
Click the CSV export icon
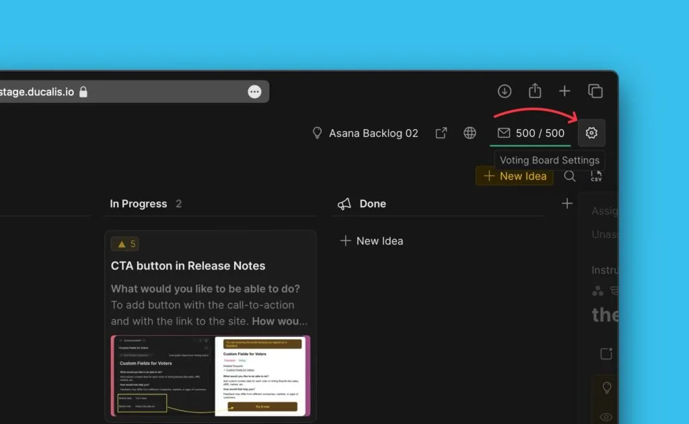[596, 176]
